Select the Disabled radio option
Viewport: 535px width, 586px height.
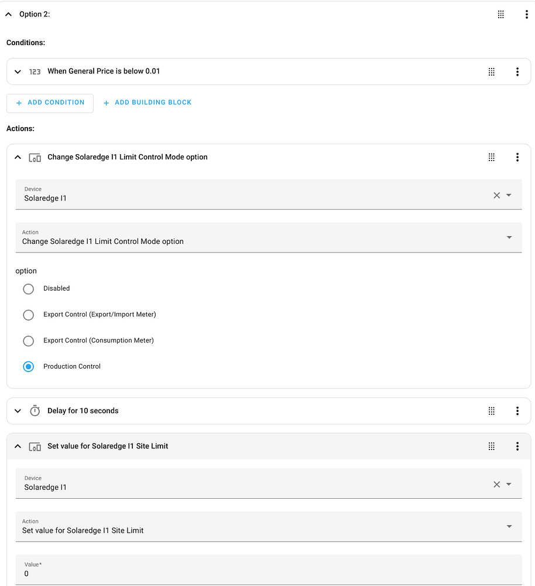29,289
